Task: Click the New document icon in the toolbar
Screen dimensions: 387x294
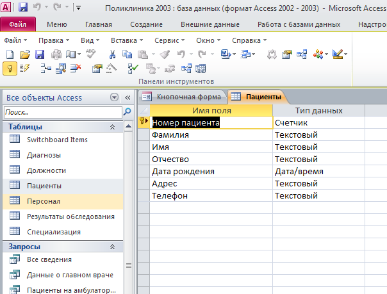Action: 10,54
